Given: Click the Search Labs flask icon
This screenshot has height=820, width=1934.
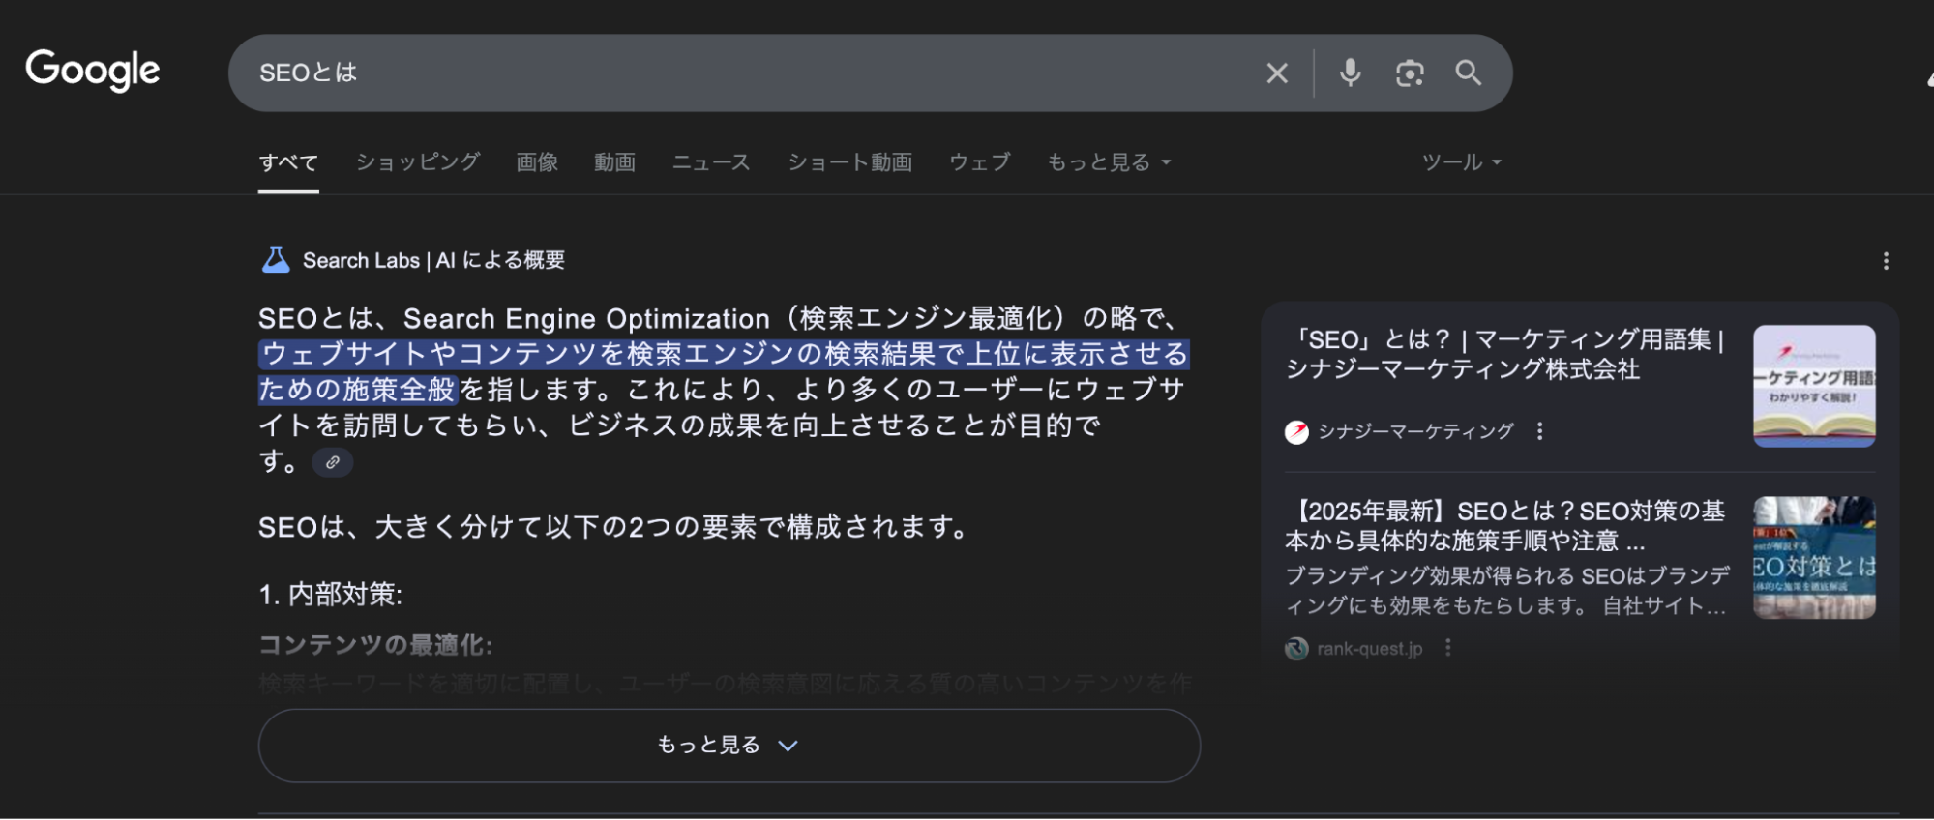Looking at the screenshot, I should pyautogui.click(x=276, y=260).
